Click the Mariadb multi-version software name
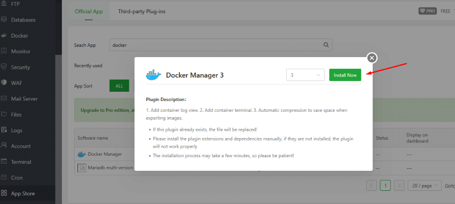Viewport: 455px width, 204px height. coord(110,168)
